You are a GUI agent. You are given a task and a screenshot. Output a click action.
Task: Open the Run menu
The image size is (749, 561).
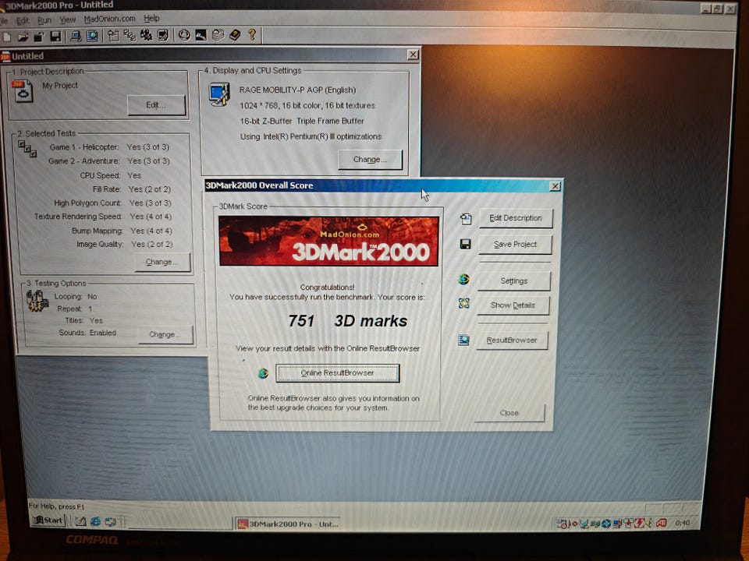coord(44,20)
